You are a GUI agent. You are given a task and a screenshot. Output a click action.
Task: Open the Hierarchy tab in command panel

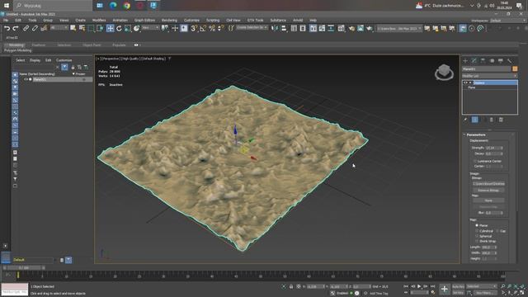[483, 60]
